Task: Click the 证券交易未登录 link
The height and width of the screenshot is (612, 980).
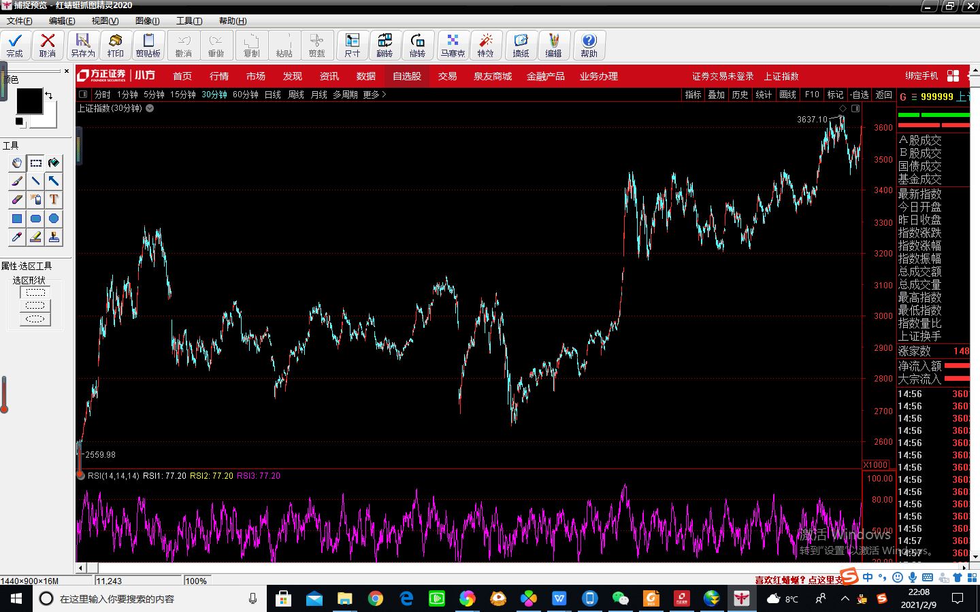Action: (723, 76)
